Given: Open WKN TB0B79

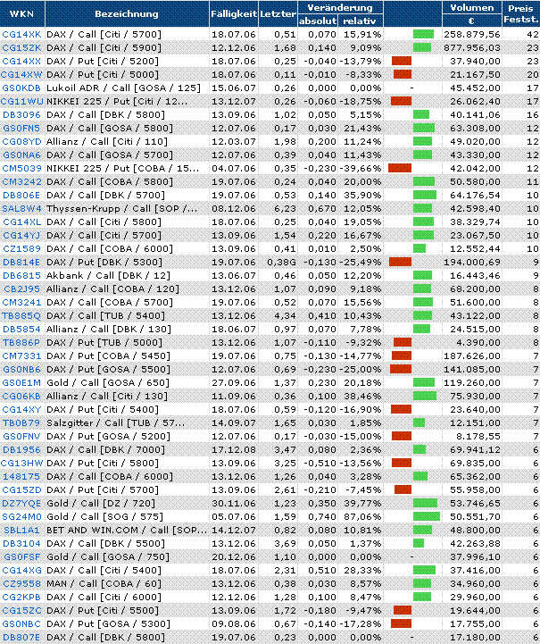Looking at the screenshot, I should [21, 423].
